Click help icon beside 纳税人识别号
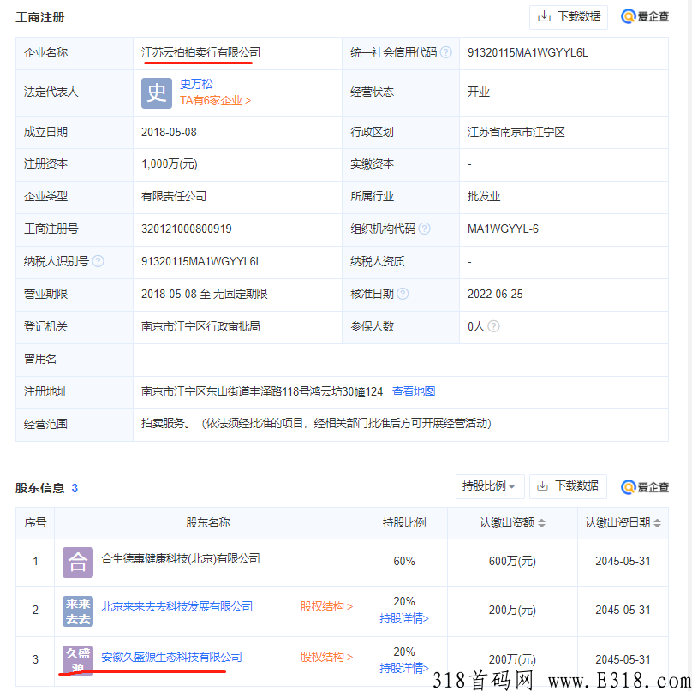Image resolution: width=692 pixels, height=691 pixels. (98, 261)
